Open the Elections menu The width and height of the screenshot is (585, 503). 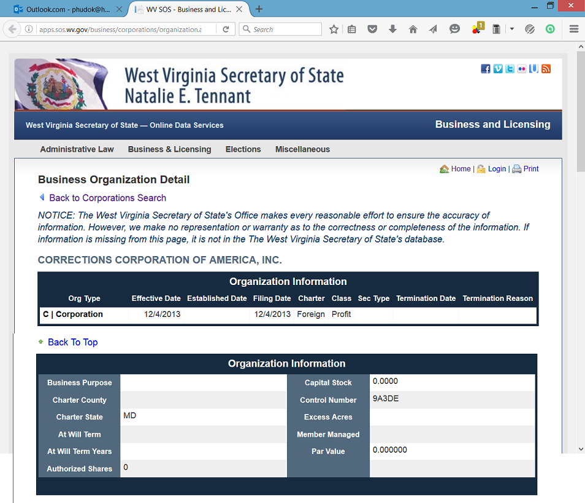click(243, 149)
